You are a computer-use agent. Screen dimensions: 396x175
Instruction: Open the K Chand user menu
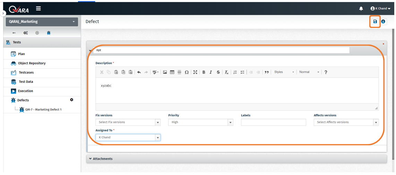(380, 9)
